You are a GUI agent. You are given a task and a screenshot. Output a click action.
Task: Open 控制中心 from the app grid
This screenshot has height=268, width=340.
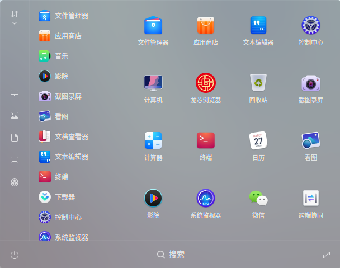pyautogui.click(x=311, y=31)
